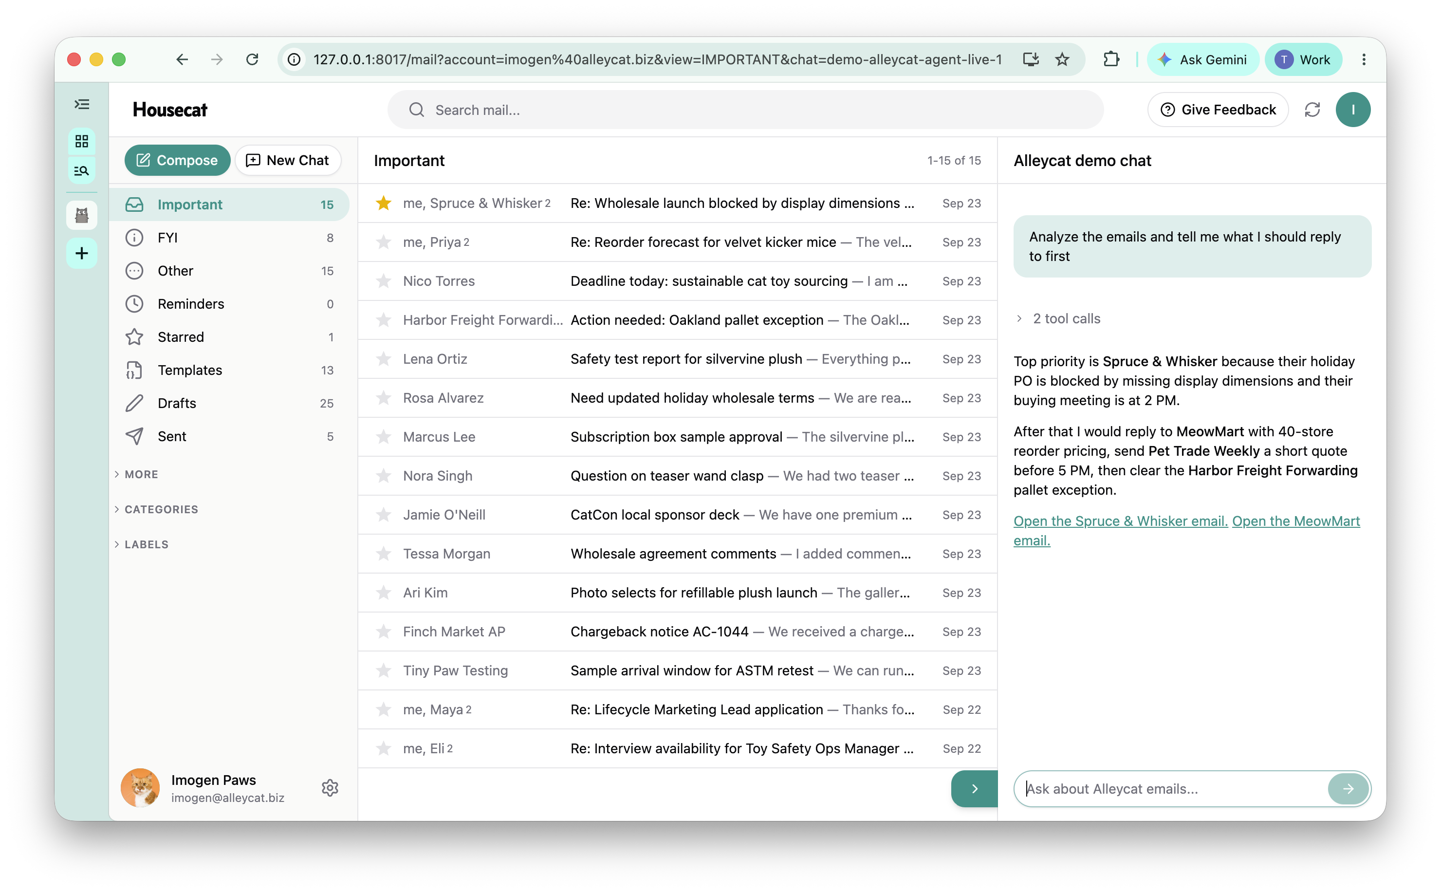This screenshot has width=1441, height=893.
Task: Open the Templates folder
Action: tap(230, 371)
